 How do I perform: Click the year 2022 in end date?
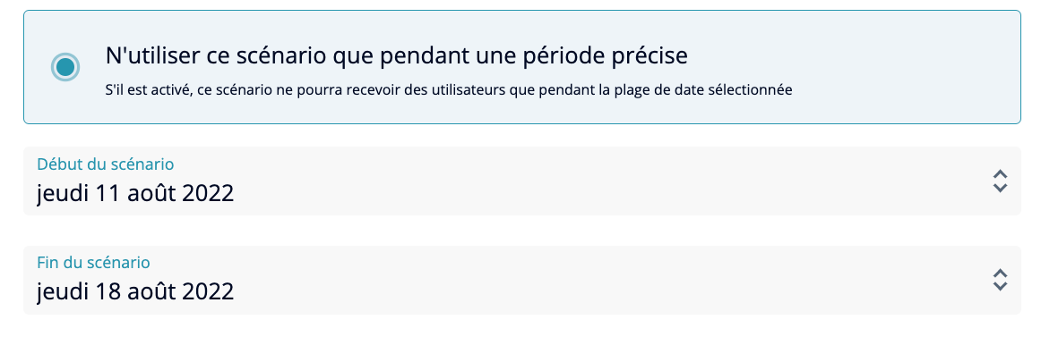208,291
